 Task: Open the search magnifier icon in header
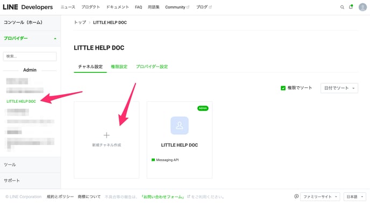(342, 7)
